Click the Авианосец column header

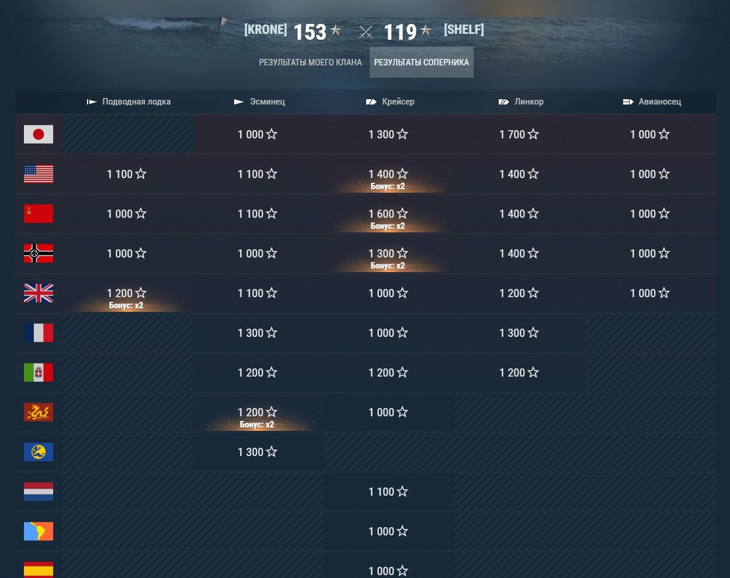[x=652, y=102]
